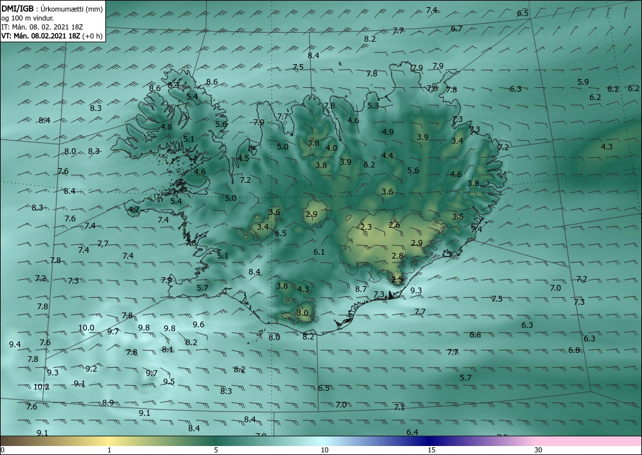Screen dimensions: 642x455
Task: Click the 8.1 value label
Action: [x=168, y=350]
